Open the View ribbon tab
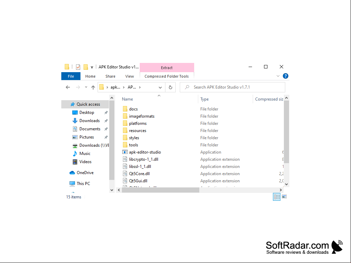The image size is (351, 263). coord(129,76)
